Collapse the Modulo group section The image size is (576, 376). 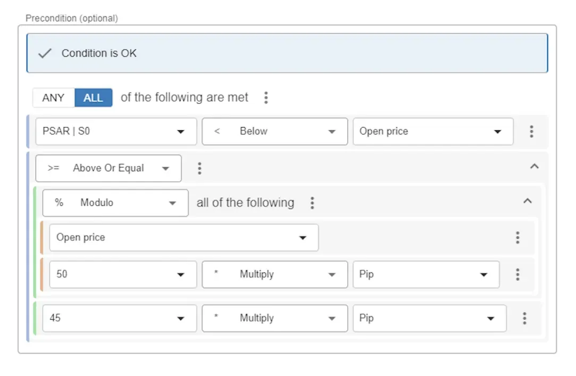[x=528, y=202]
